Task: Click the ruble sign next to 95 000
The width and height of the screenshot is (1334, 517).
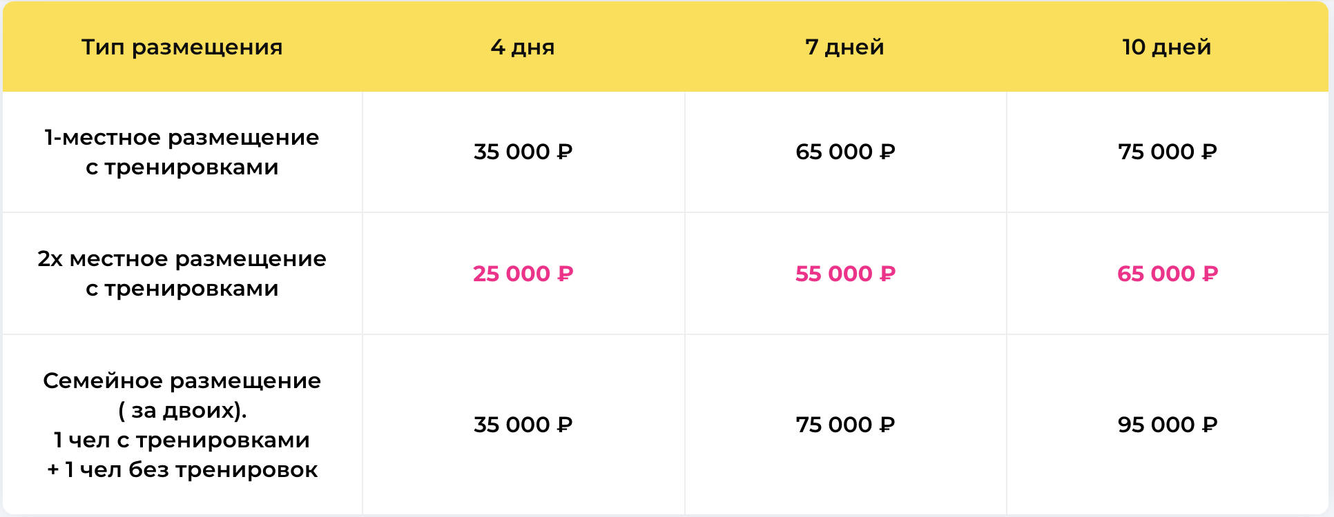Action: point(1209,425)
